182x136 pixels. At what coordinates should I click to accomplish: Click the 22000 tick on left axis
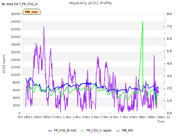[16, 29]
